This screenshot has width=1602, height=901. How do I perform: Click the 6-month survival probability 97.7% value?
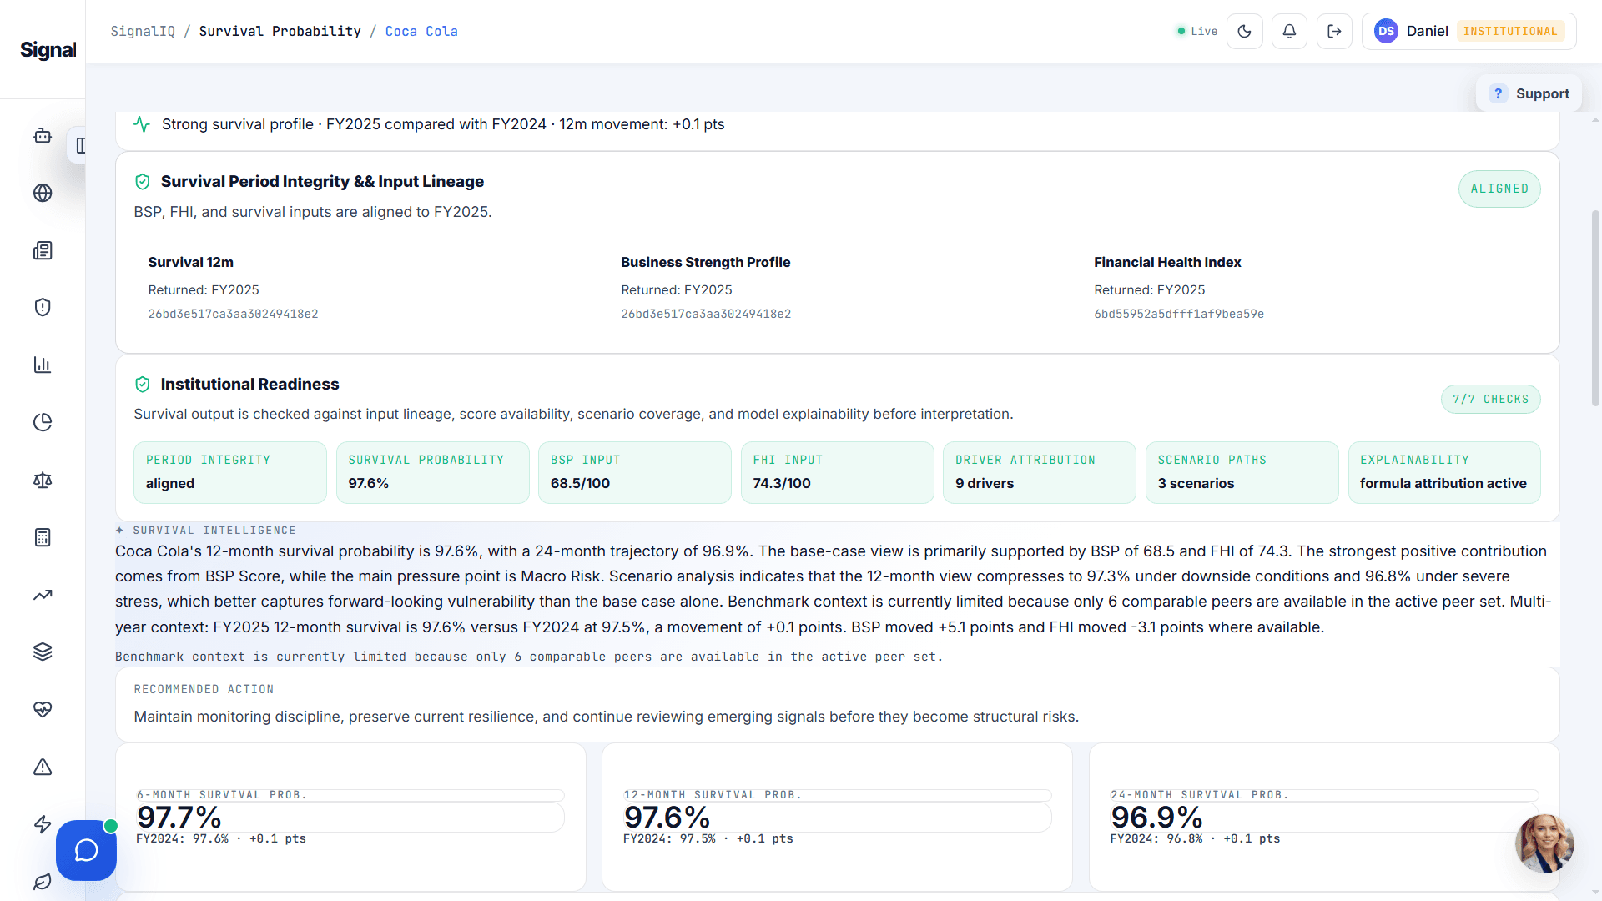179,817
